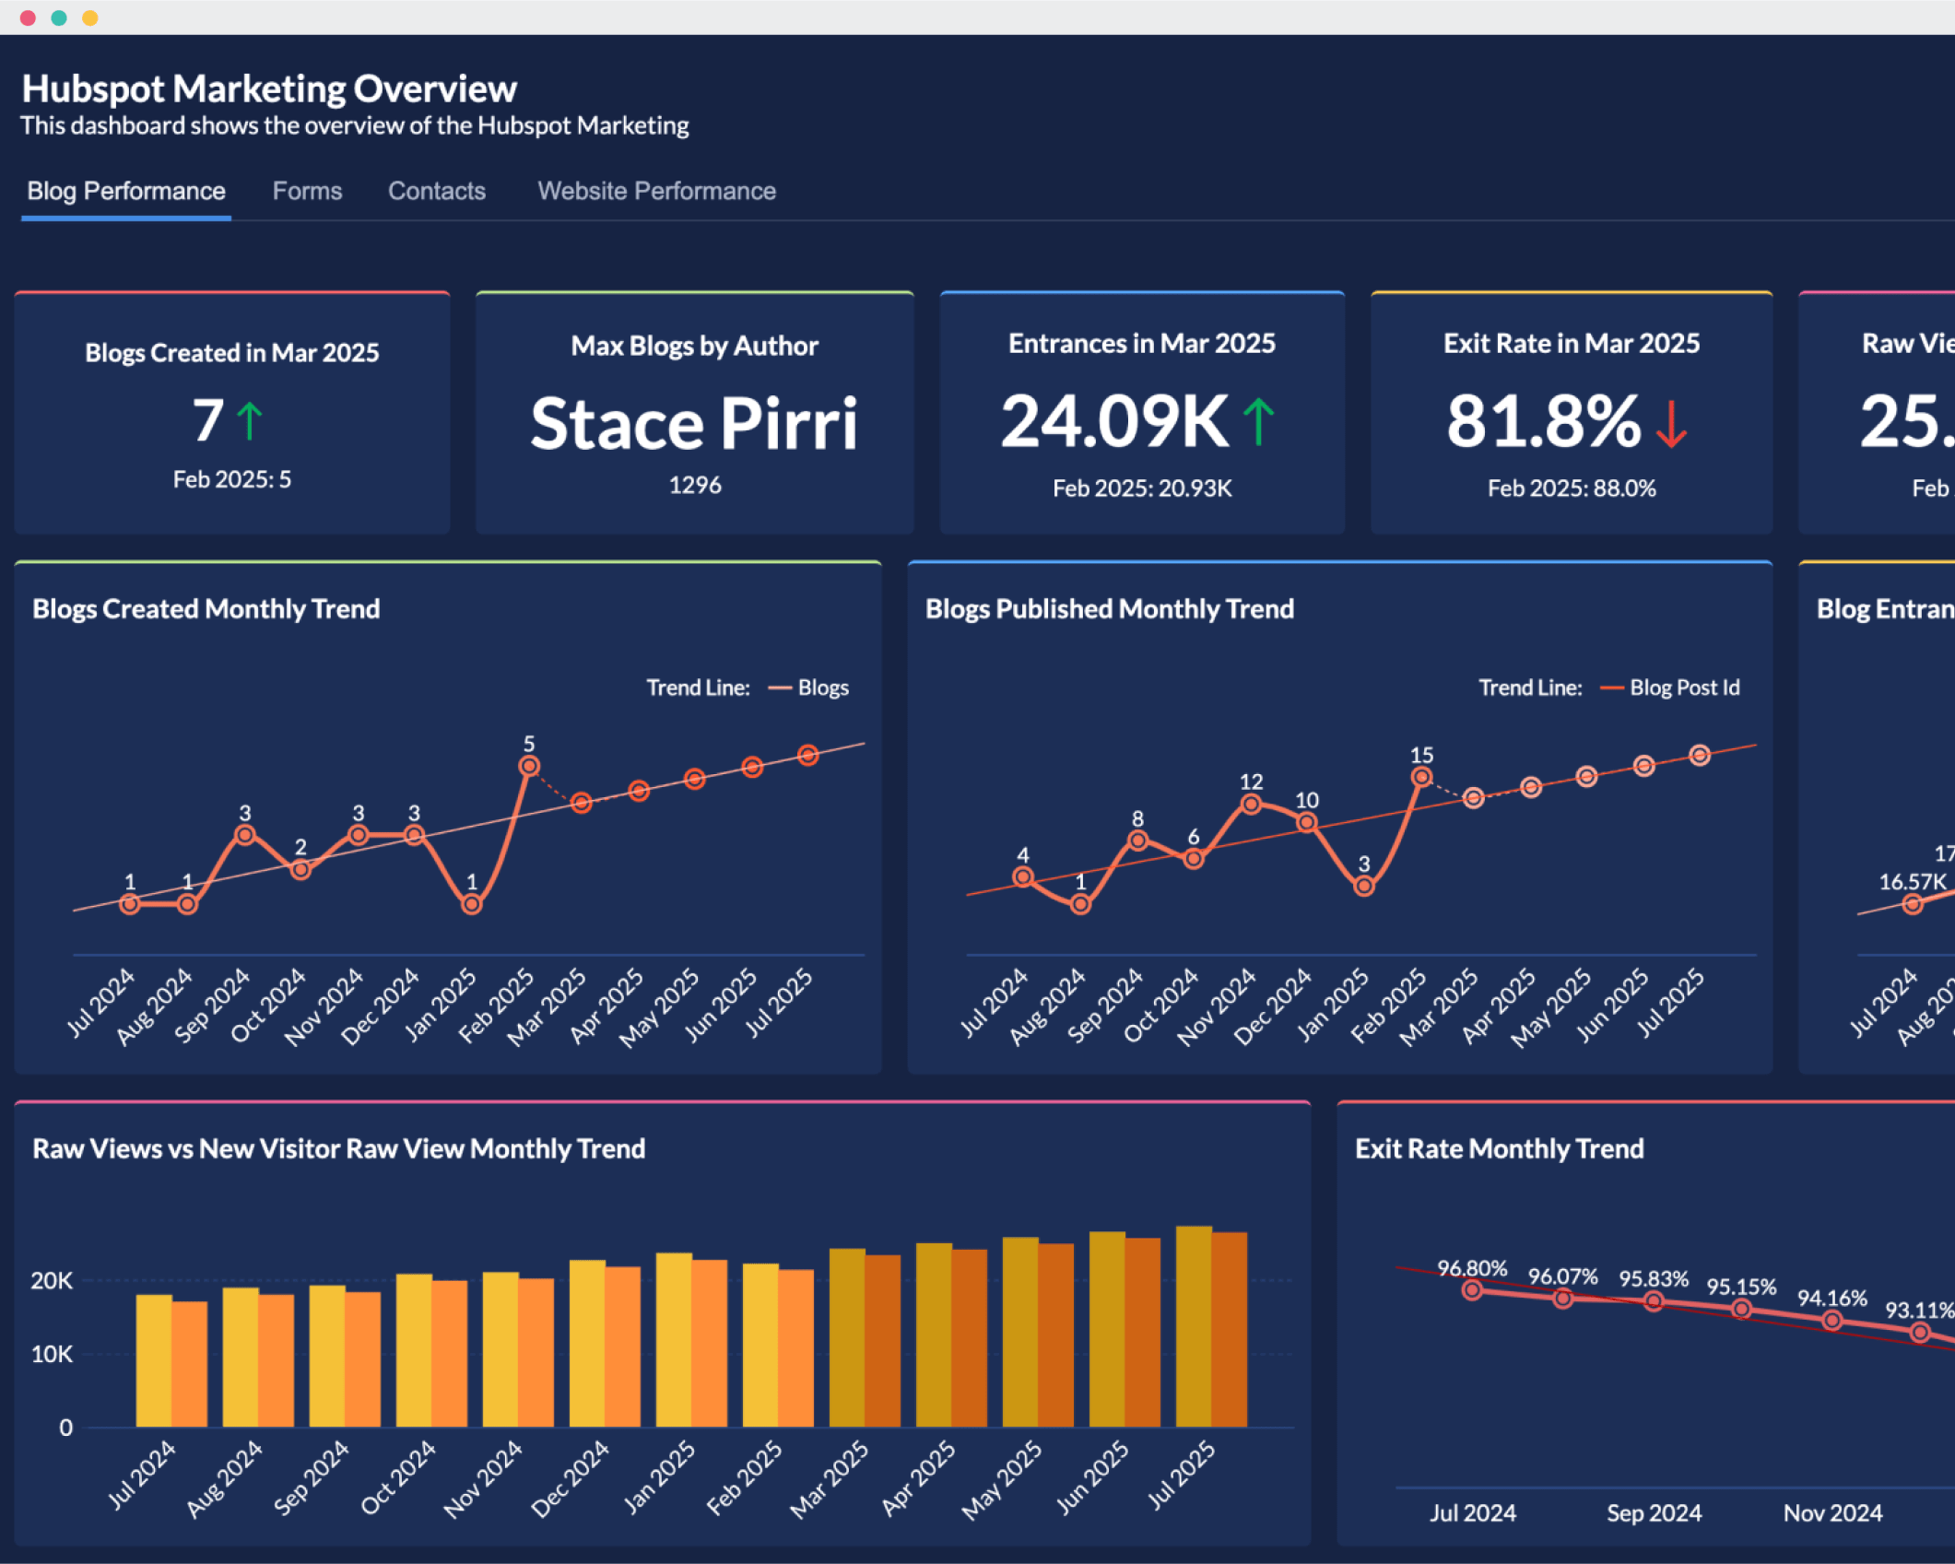Click the data point labeled 15 on Blogs Published chart
Screen dimensions: 1955x1564
click(1419, 777)
